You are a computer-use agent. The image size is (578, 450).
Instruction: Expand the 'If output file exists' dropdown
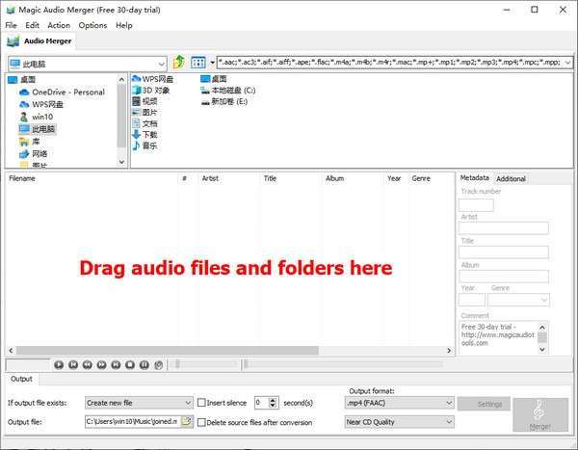138,403
